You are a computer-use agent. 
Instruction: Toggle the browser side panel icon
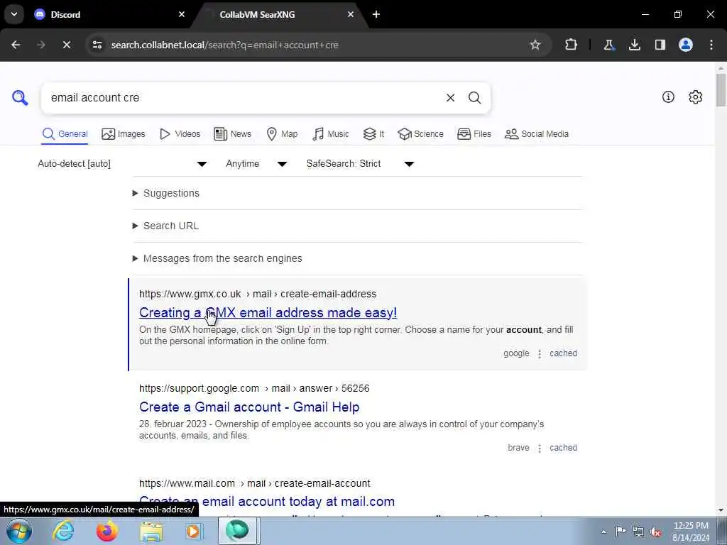click(660, 45)
